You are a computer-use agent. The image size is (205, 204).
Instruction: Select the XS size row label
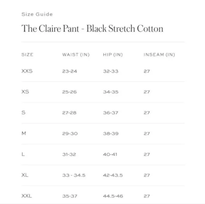coord(25,92)
